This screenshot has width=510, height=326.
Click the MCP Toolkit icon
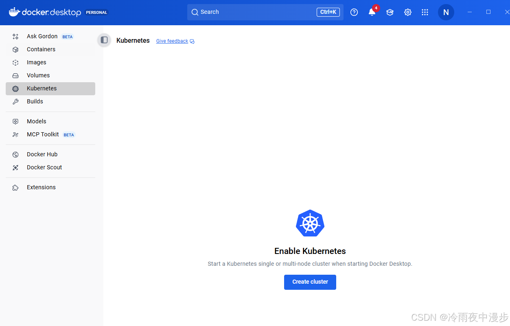tap(15, 135)
